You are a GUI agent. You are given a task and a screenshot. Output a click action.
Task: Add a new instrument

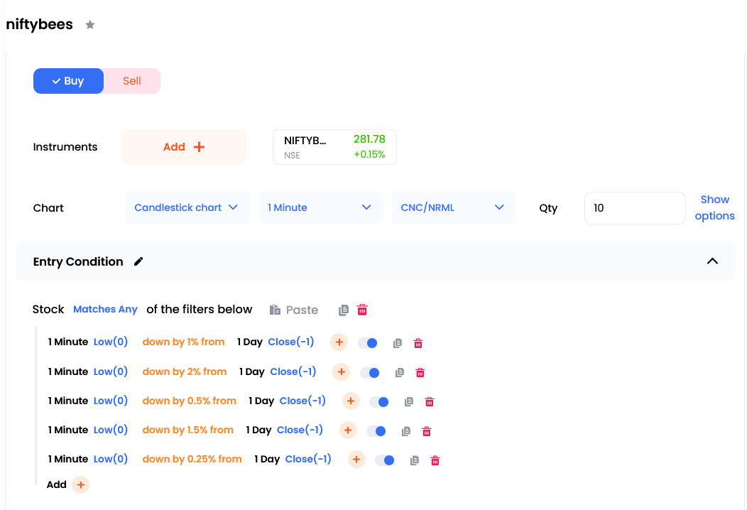(185, 147)
